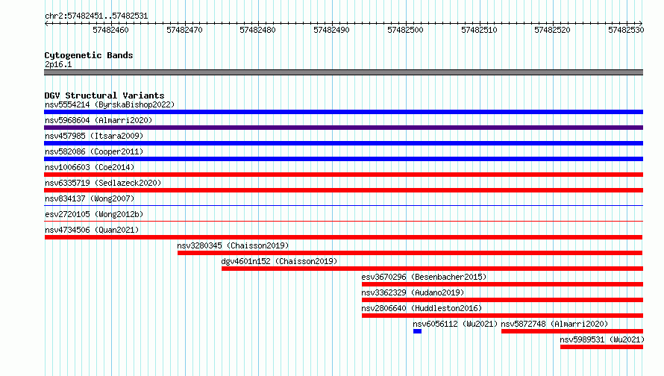The image size is (664, 376).
Task: Click ruler position 57482490
Action: point(331,30)
